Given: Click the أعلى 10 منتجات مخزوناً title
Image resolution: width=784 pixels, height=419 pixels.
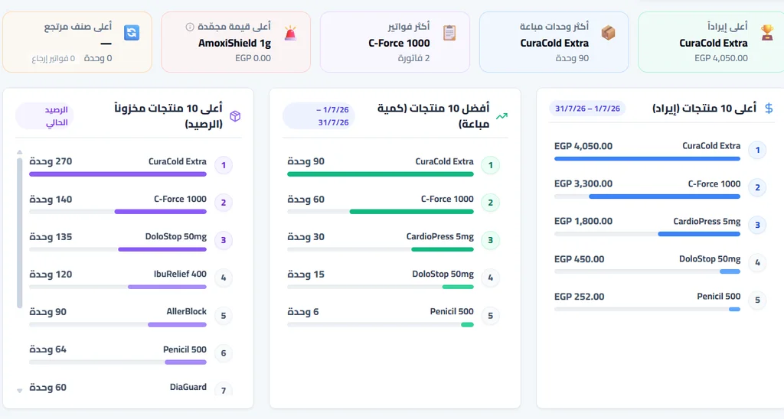Looking at the screenshot, I should (168, 116).
